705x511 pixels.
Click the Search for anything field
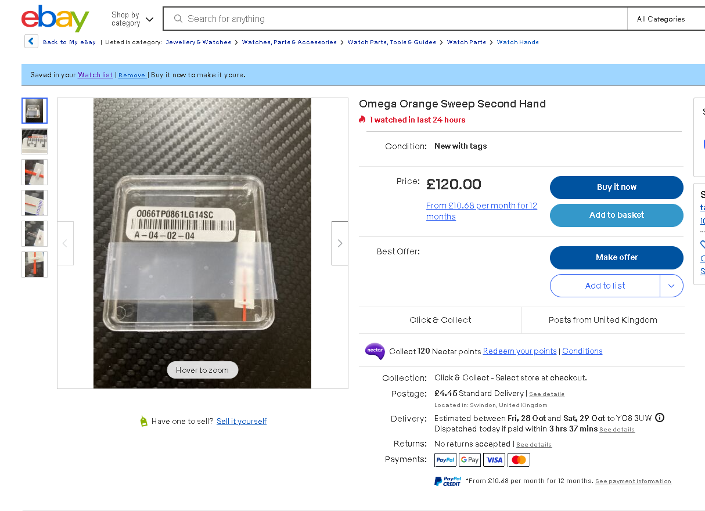coord(401,19)
